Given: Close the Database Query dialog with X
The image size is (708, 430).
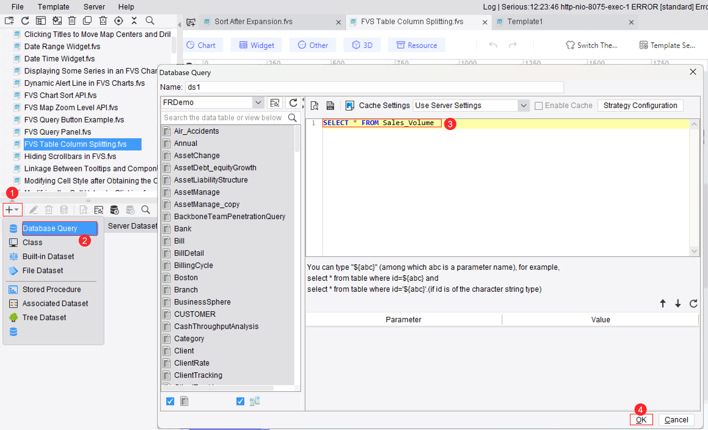Looking at the screenshot, I should (693, 72).
